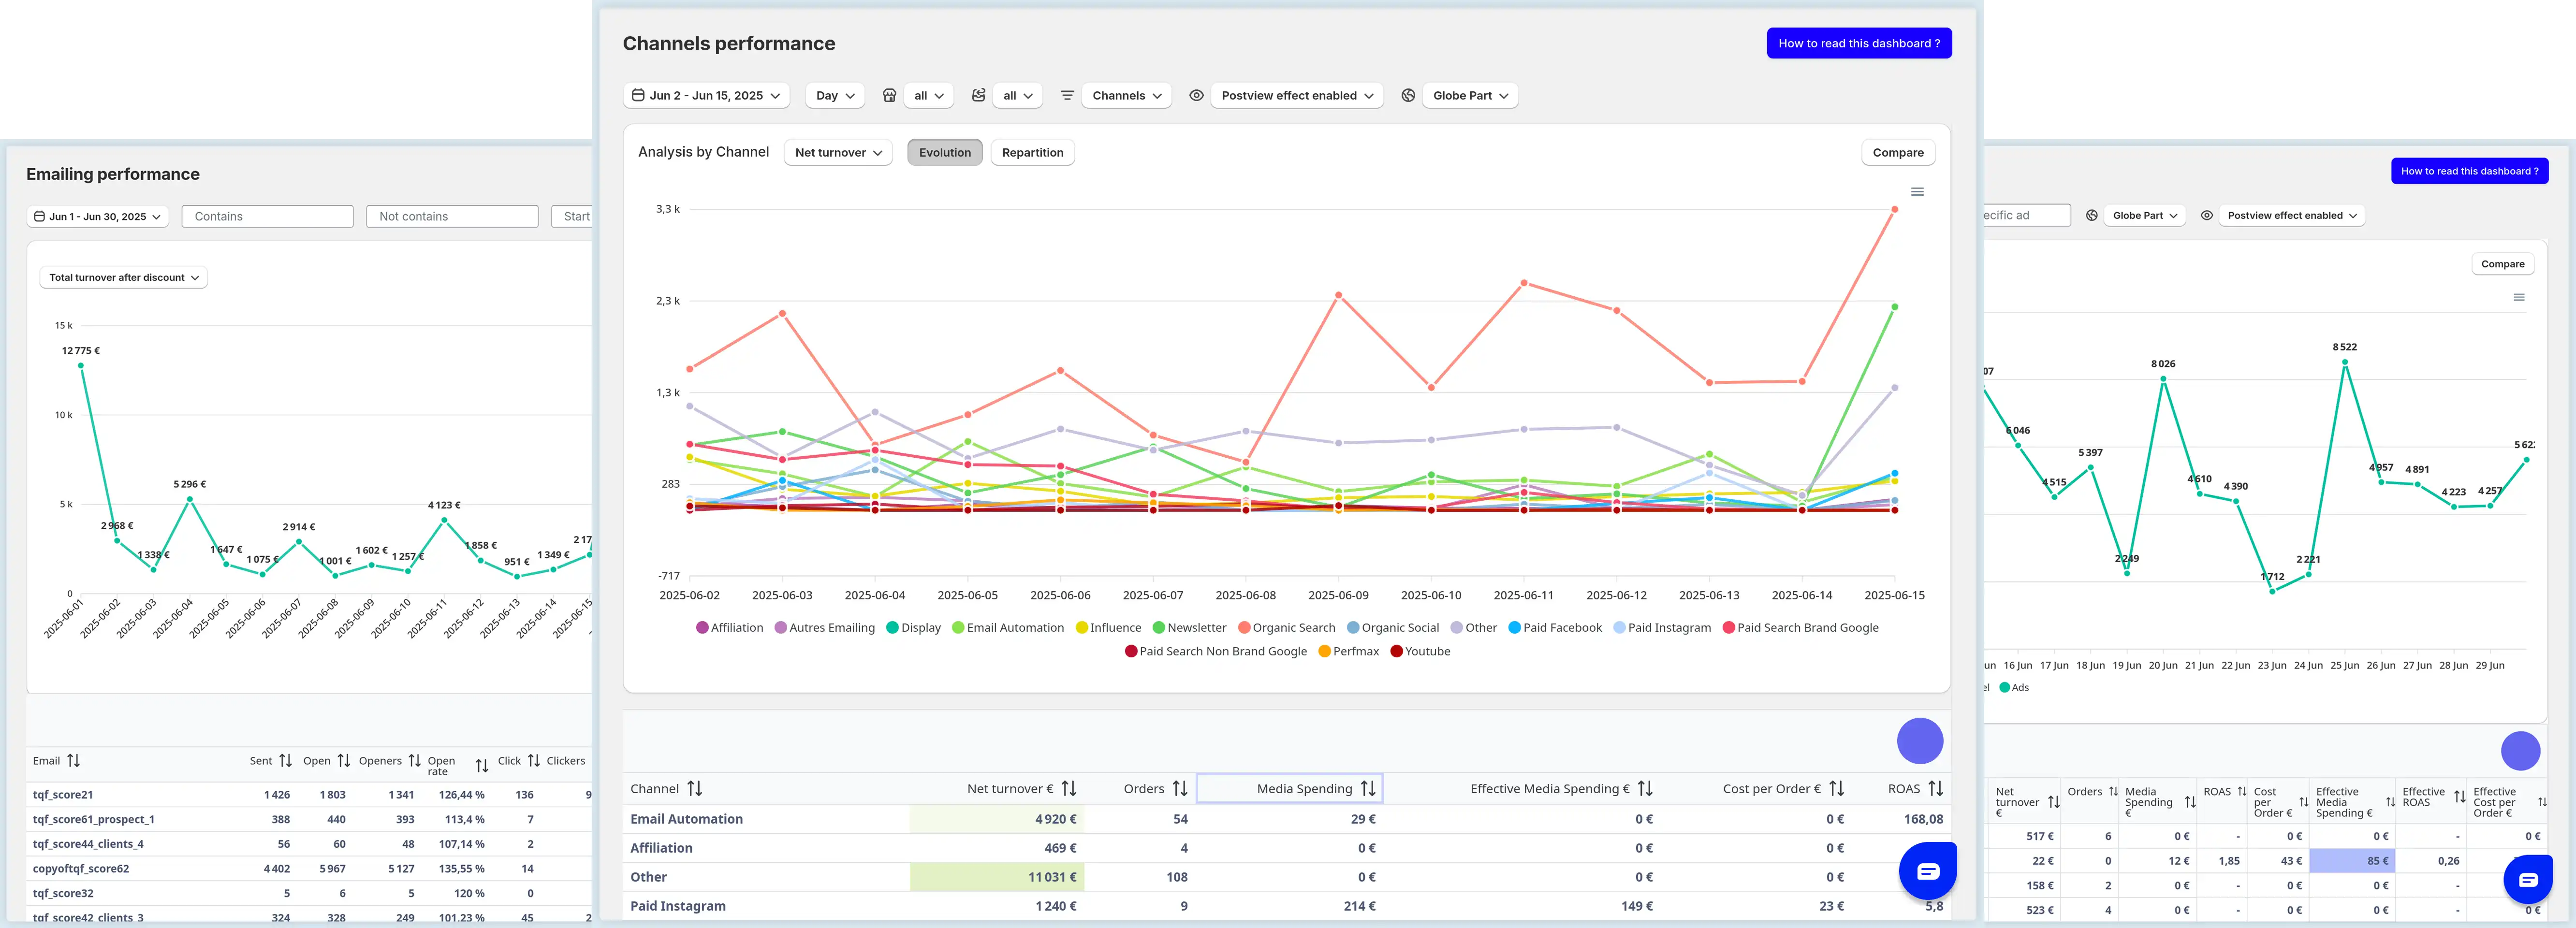The image size is (2576, 928).
Task: Click the filter-lines icon before Channels dropdown
Action: click(x=1067, y=96)
